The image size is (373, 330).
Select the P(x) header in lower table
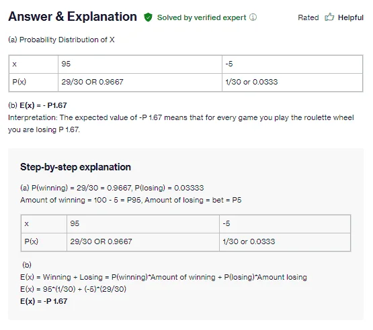pyautogui.click(x=44, y=242)
